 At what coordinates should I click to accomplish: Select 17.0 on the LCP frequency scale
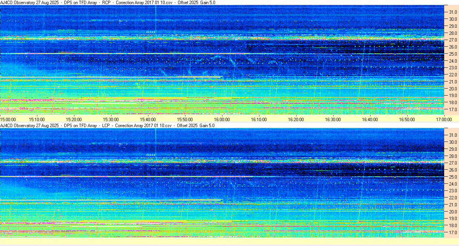453,233
